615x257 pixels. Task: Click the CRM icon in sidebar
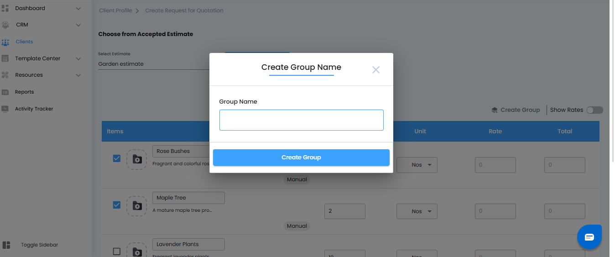coord(5,25)
